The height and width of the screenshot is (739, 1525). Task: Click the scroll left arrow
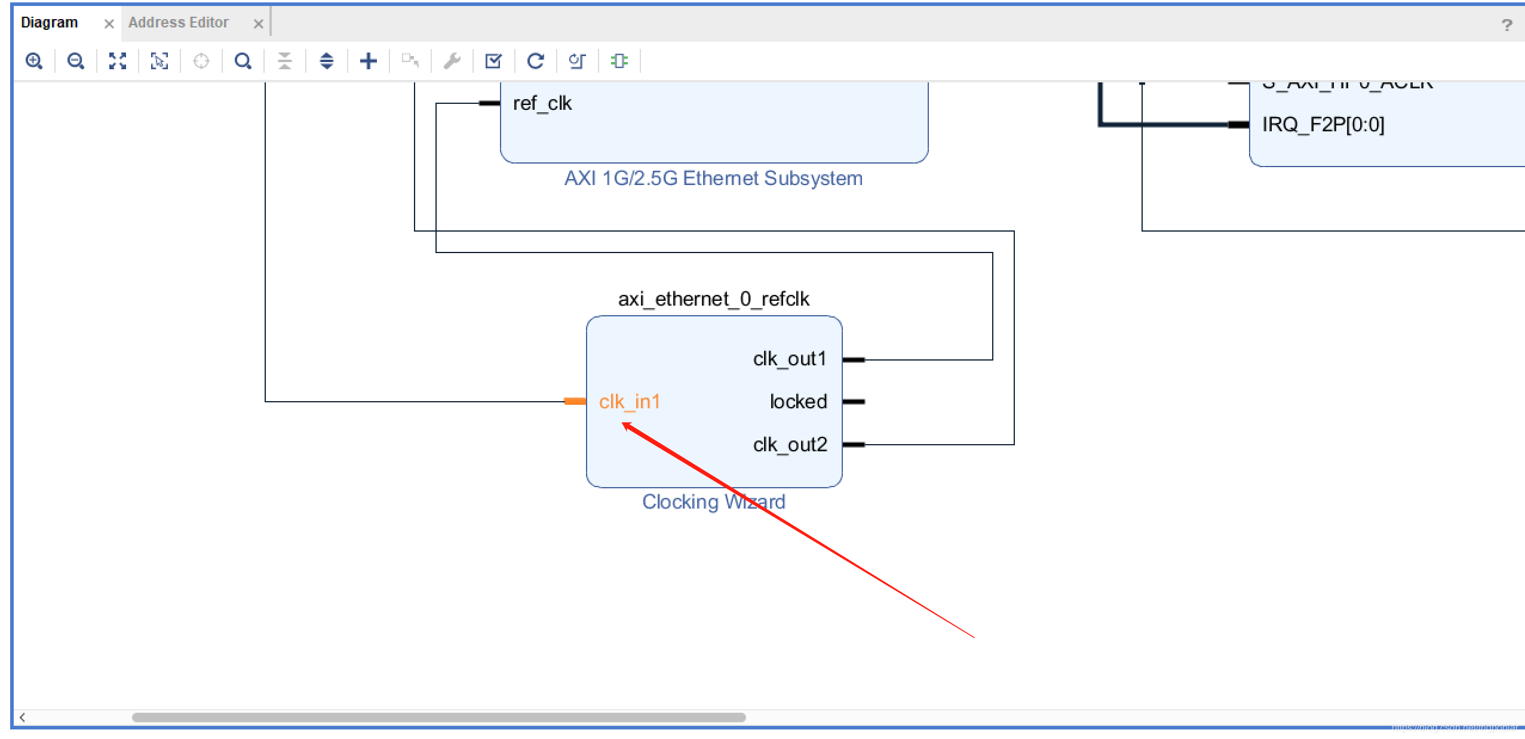tap(22, 718)
